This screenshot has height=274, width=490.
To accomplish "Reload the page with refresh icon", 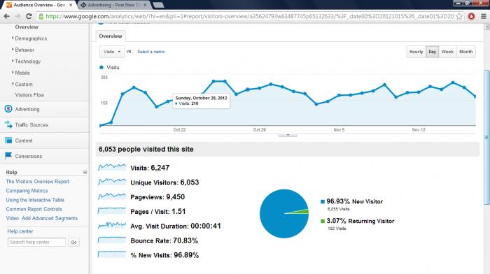I will click(29, 16).
